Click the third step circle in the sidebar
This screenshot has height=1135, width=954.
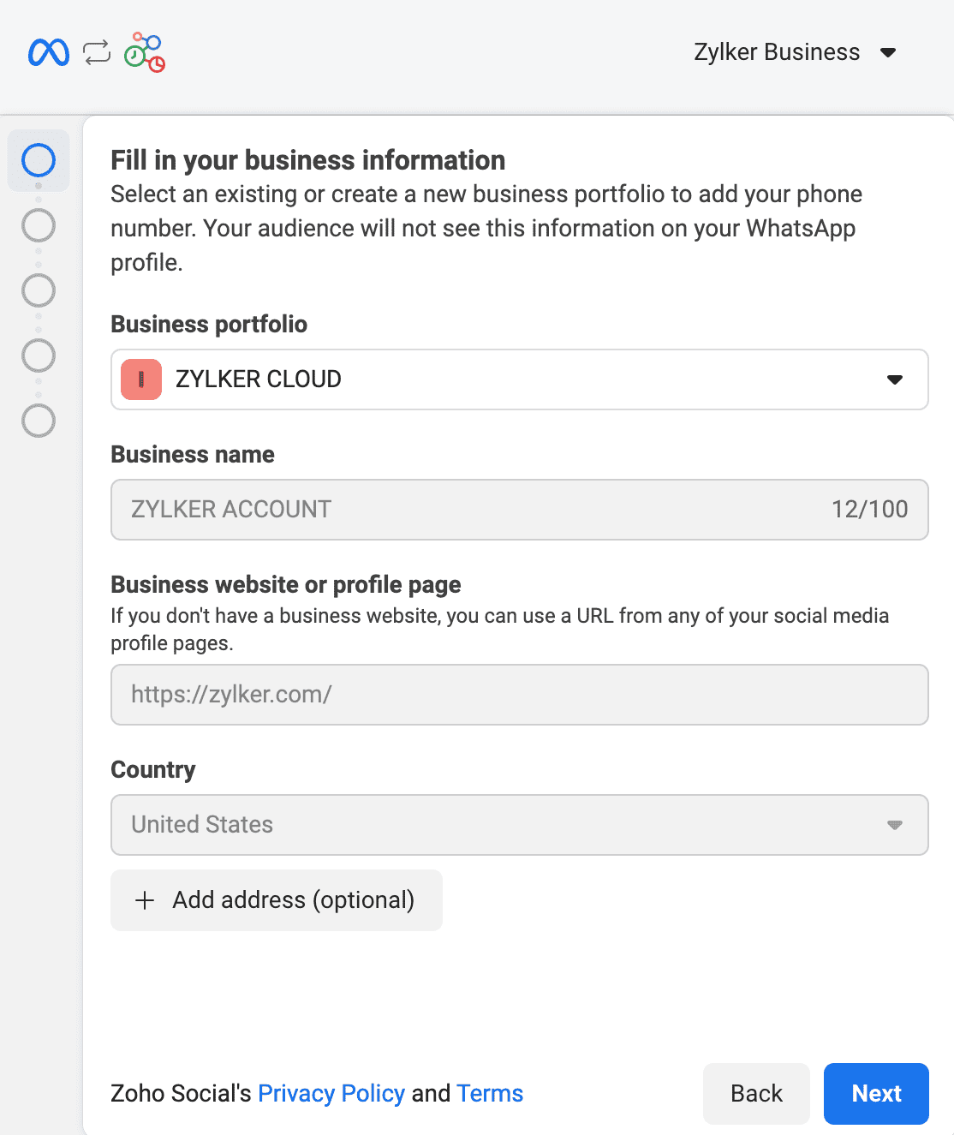pos(38,290)
